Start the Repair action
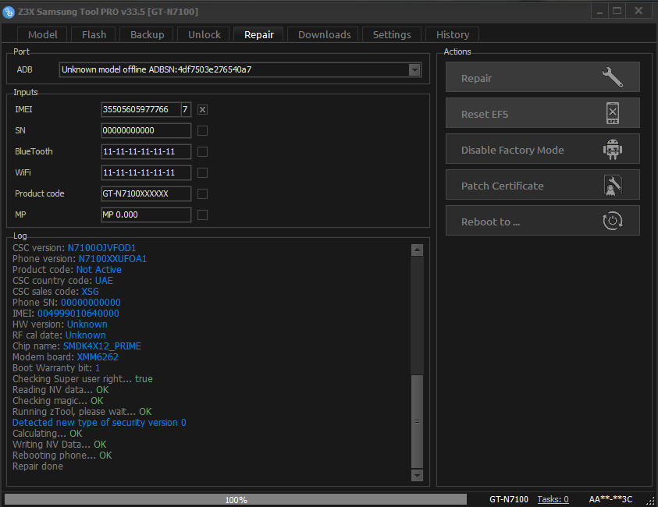Image resolution: width=658 pixels, height=507 pixels. tap(542, 77)
